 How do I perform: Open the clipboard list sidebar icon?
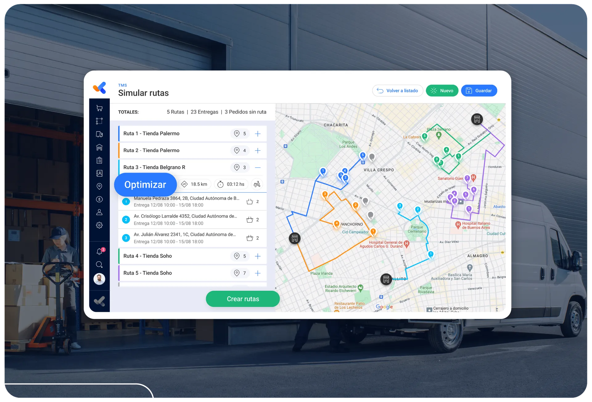(99, 160)
